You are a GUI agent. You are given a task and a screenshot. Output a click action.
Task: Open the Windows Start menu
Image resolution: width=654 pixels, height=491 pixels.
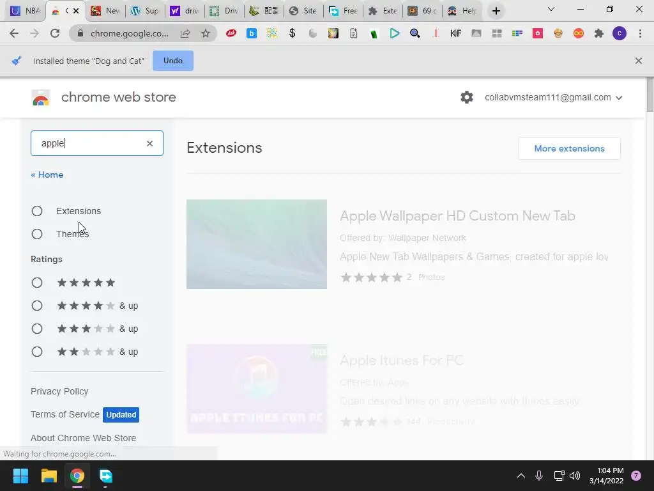coord(20,476)
